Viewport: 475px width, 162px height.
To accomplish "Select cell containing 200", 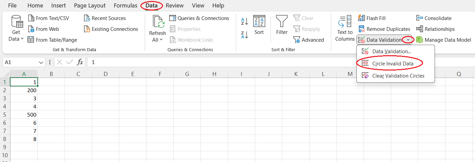I will pos(24,90).
